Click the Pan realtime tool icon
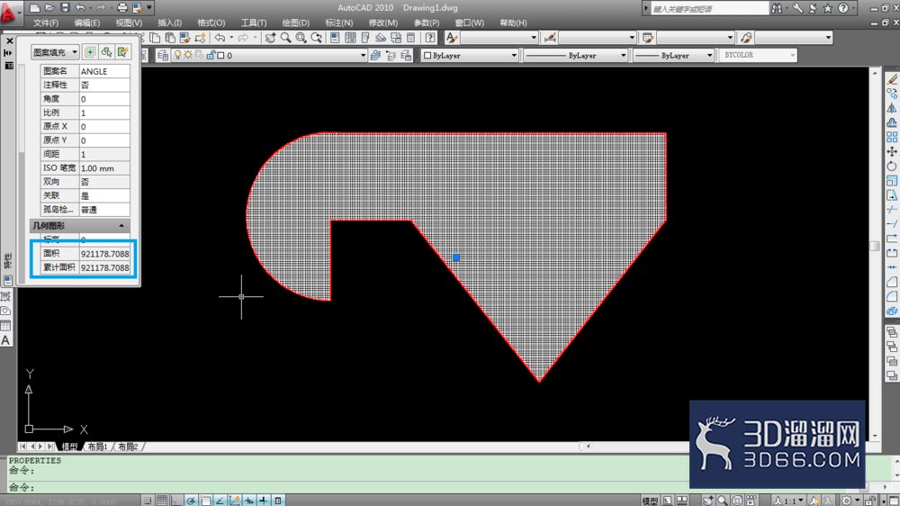This screenshot has width=900, height=506. click(270, 38)
